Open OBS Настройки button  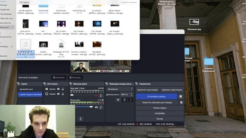(x=160, y=113)
